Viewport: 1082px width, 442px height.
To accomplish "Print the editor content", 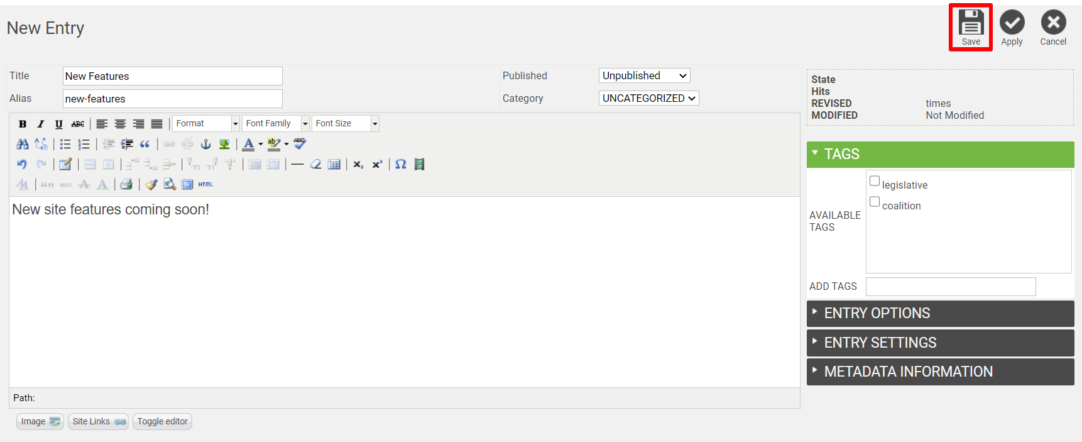I will [x=126, y=184].
